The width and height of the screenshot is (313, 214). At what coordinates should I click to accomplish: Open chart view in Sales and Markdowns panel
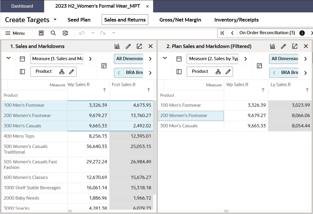pos(117,46)
